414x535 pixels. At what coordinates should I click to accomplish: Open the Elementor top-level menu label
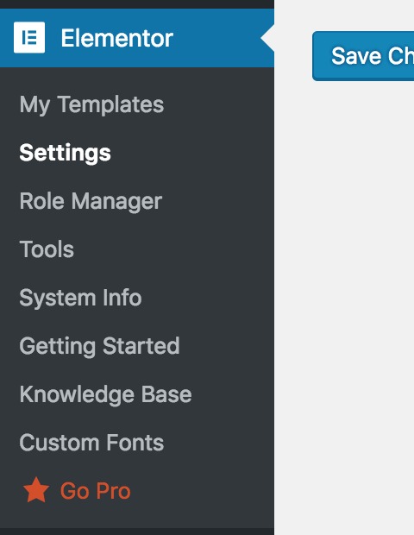[117, 38]
